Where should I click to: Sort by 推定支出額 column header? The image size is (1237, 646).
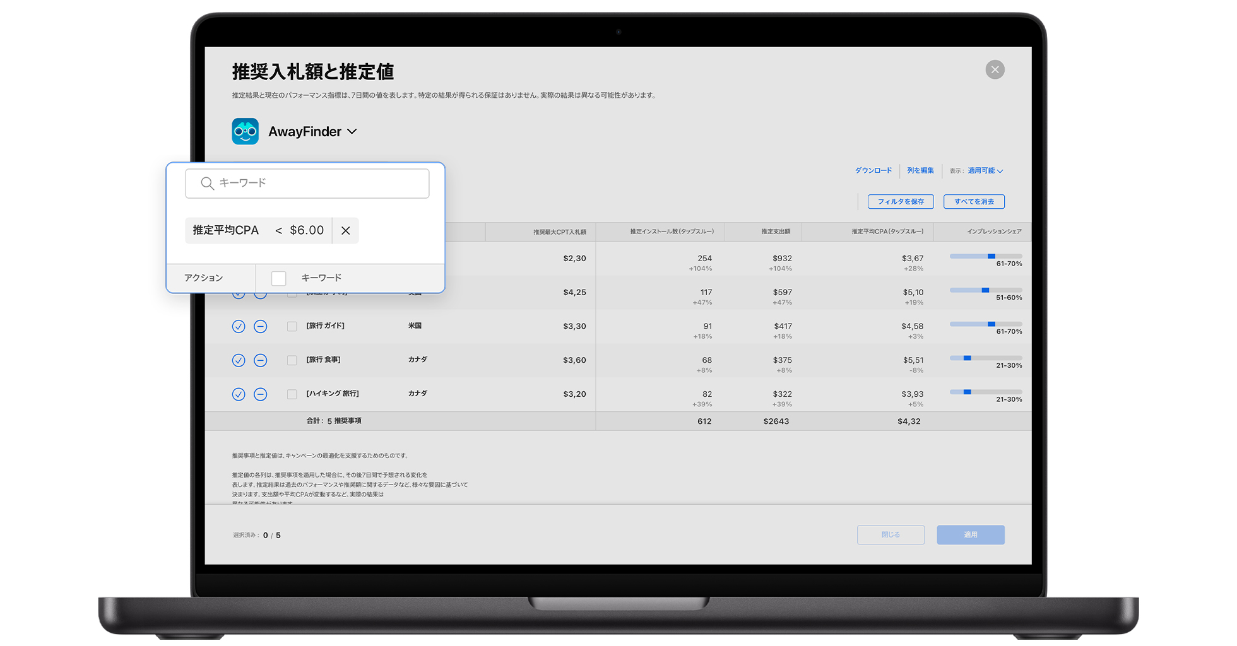tap(776, 232)
